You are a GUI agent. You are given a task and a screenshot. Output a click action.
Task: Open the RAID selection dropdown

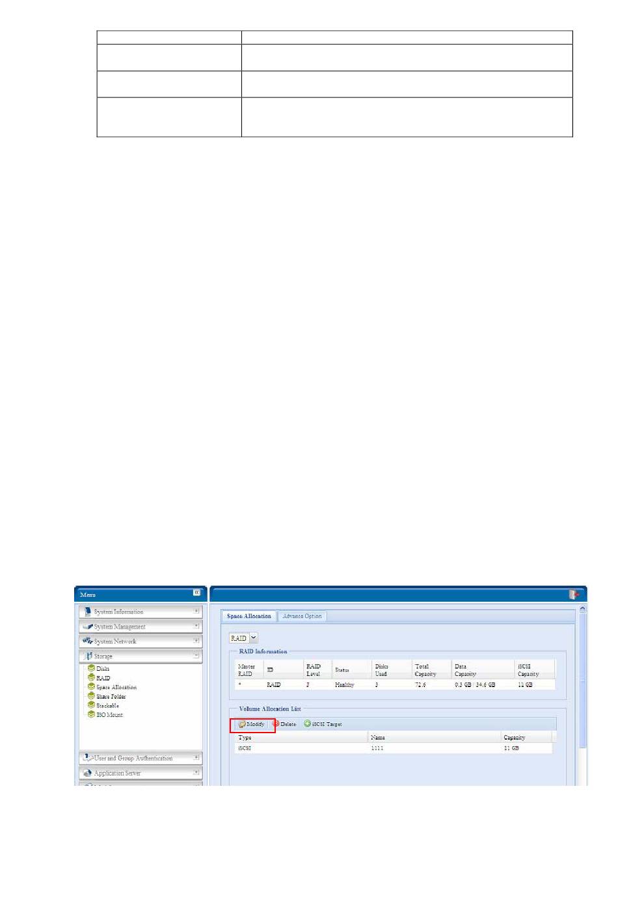point(254,638)
